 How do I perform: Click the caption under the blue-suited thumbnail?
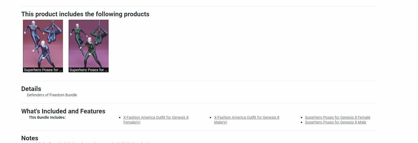click(43, 70)
